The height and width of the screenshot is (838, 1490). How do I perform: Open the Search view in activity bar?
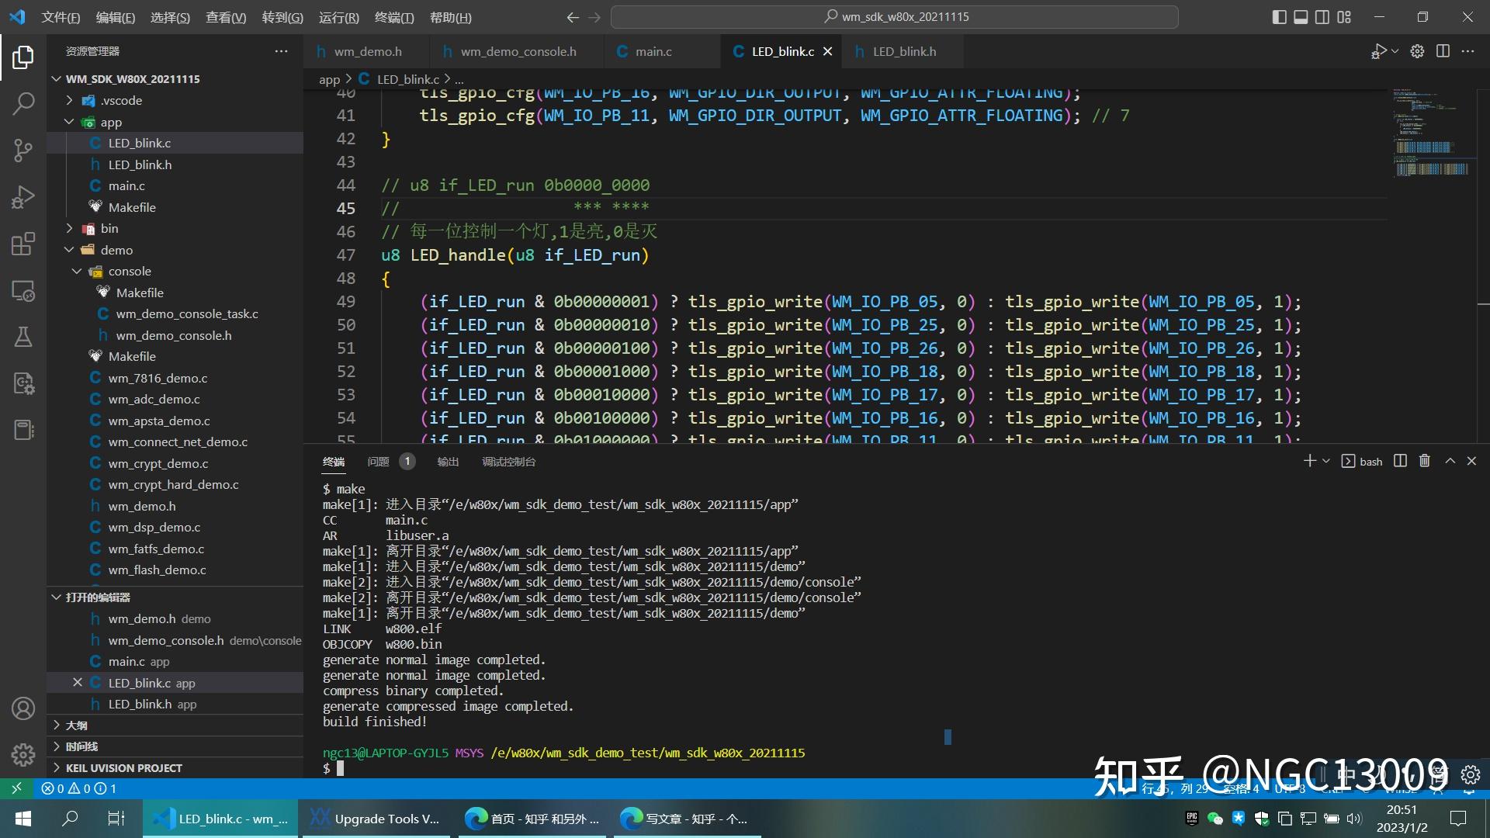coord(23,103)
